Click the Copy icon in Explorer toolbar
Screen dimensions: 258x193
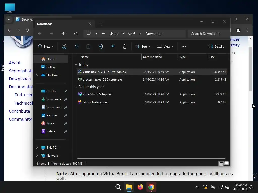(x=76, y=46)
